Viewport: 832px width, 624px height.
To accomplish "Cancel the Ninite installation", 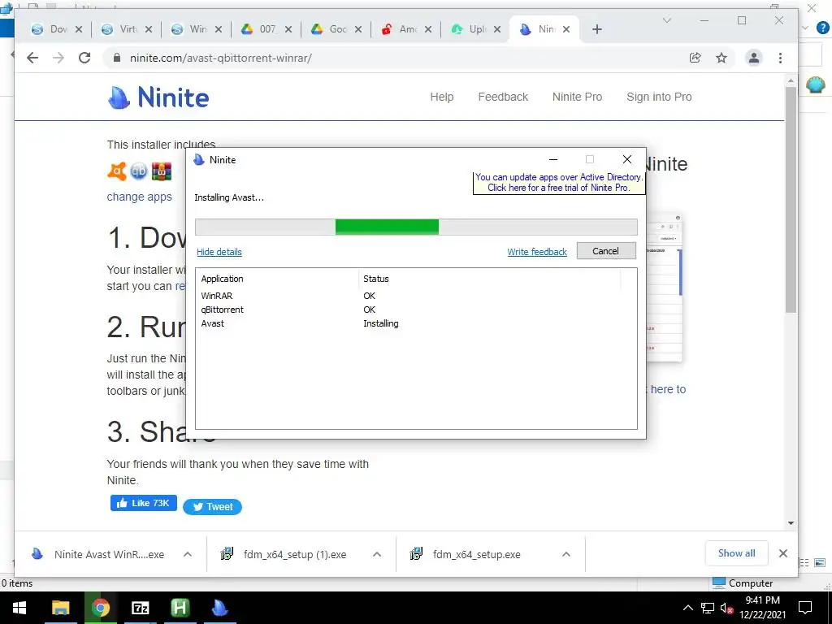I will click(606, 251).
